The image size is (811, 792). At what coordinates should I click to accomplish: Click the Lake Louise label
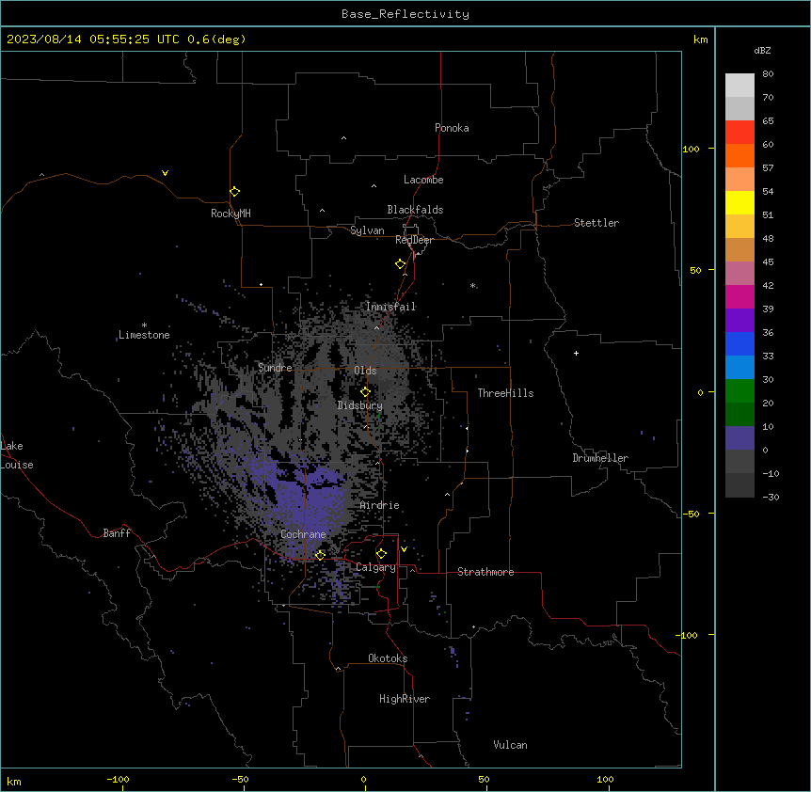click(17, 455)
